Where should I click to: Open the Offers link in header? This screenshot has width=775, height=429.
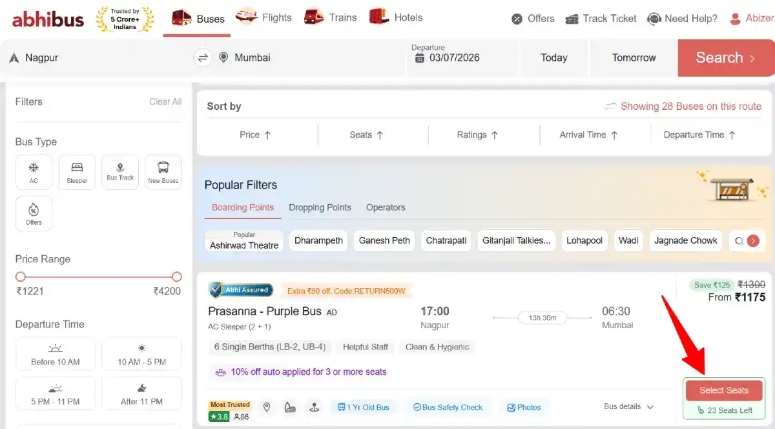pyautogui.click(x=533, y=19)
